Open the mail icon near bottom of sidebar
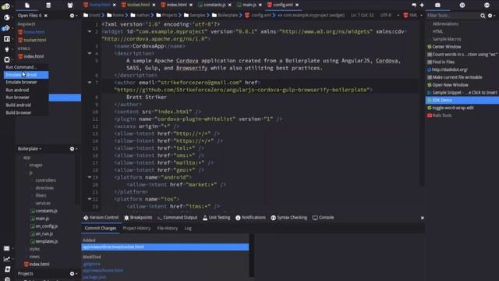The height and width of the screenshot is (281, 499). [7, 248]
